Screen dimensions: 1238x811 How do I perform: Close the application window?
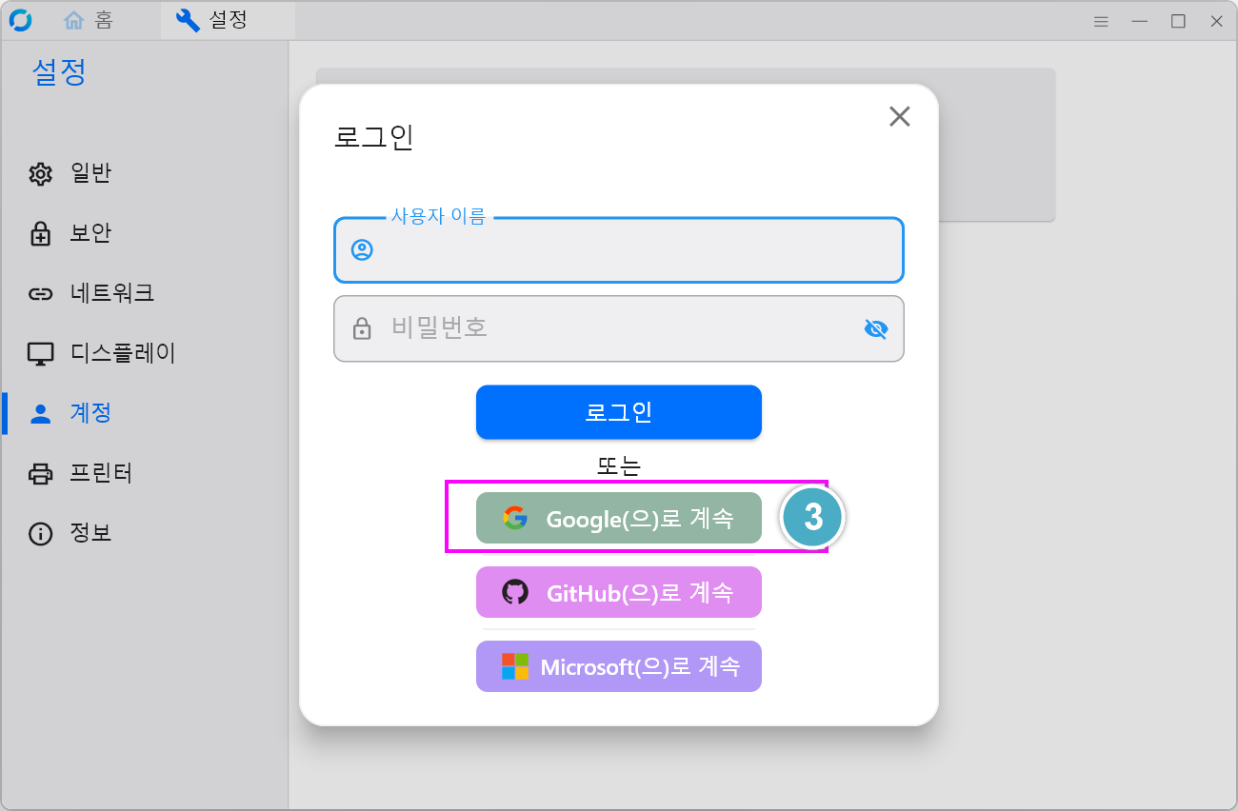1216,21
